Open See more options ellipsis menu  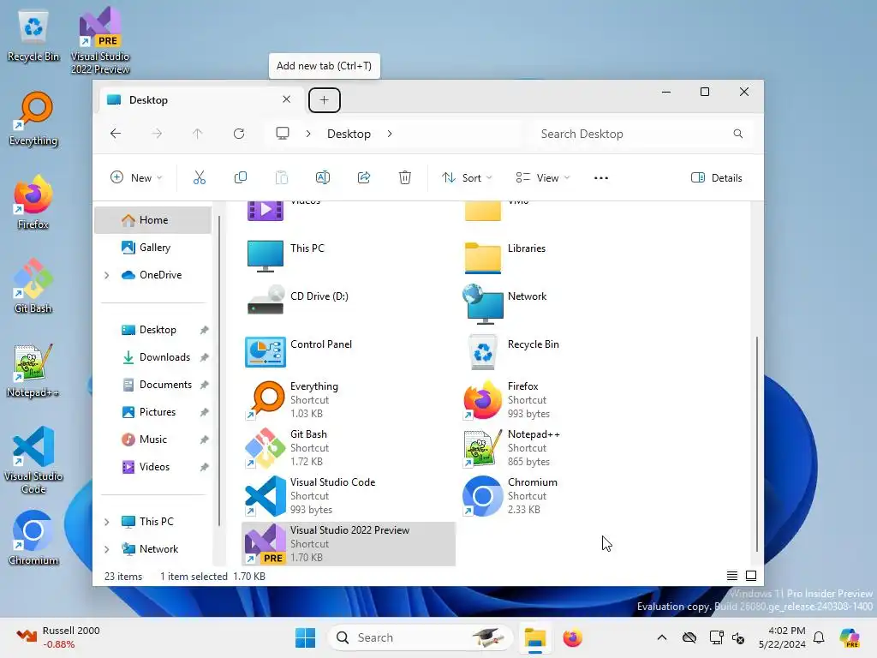tap(601, 178)
